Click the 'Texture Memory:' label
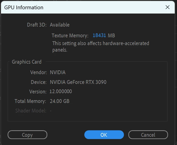Screen dimensions: 177x145 (70, 36)
